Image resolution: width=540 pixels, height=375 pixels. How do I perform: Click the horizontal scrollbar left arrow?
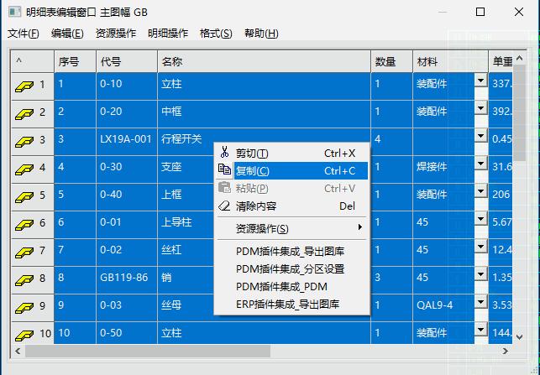[x=18, y=351]
